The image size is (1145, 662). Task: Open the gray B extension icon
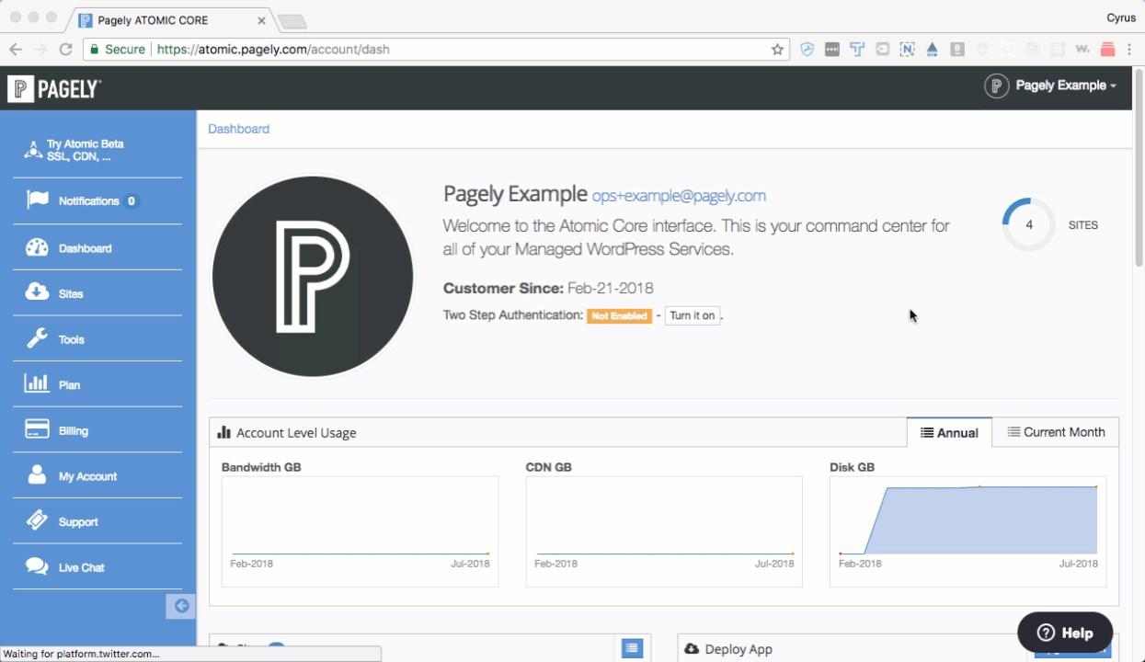point(957,50)
